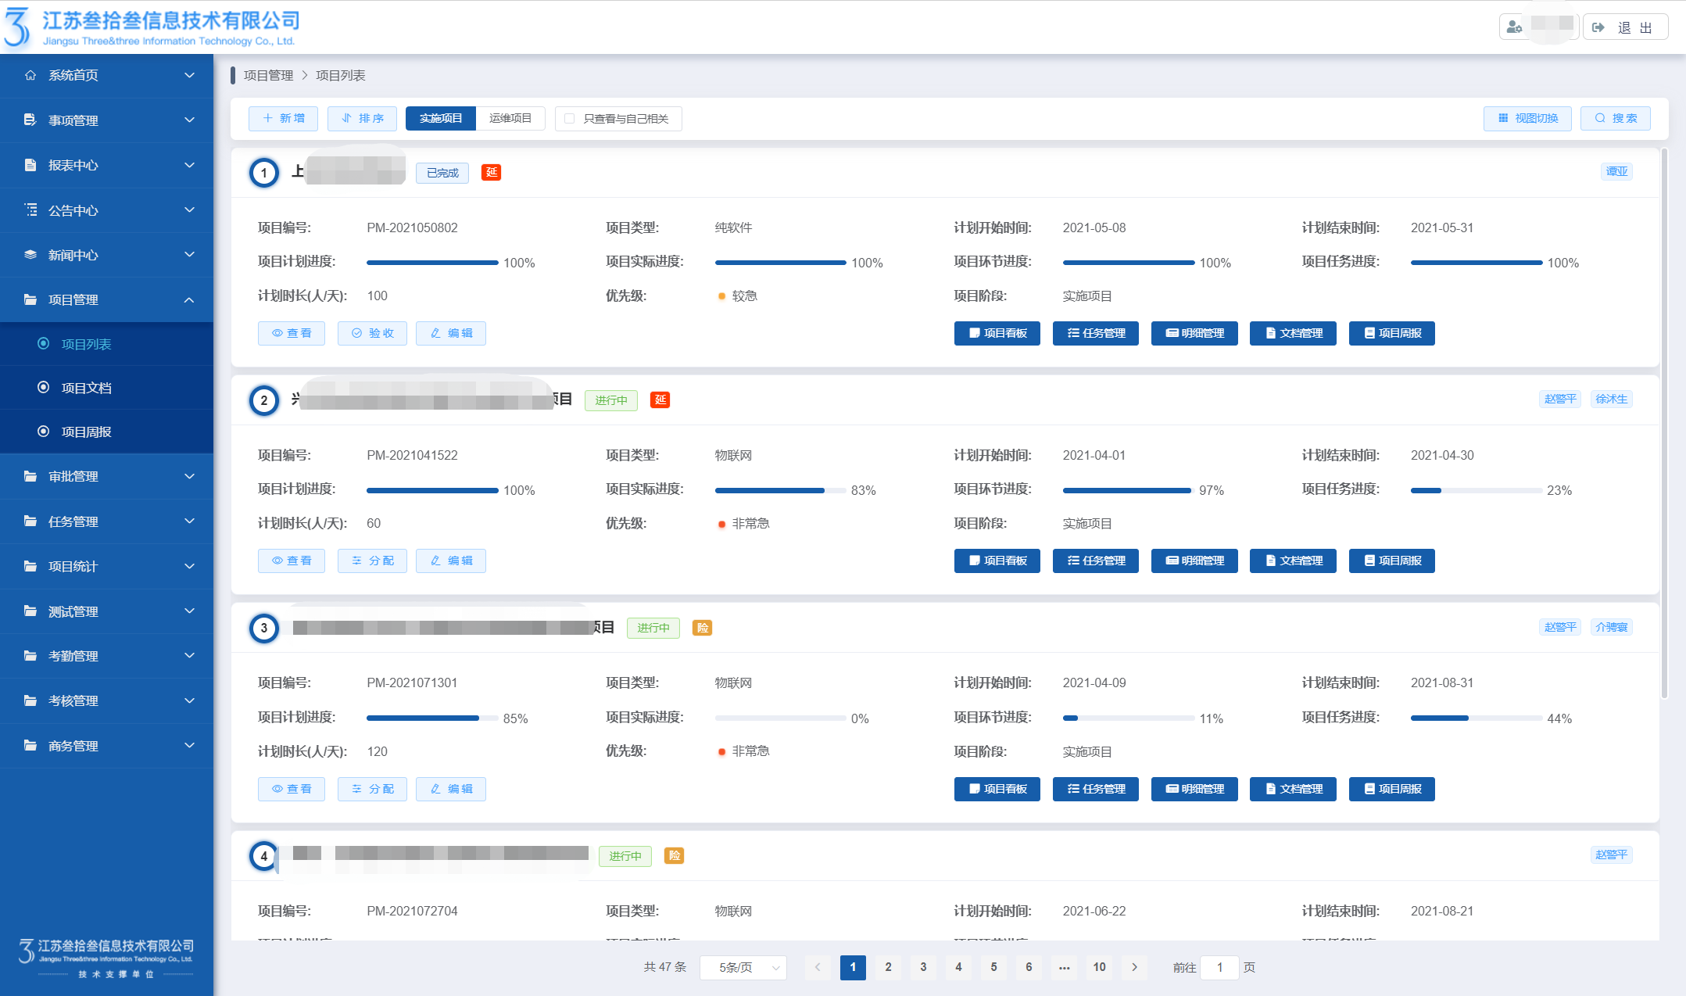Click the page number jump input field
Viewport: 1686px width, 996px height.
[x=1219, y=968]
